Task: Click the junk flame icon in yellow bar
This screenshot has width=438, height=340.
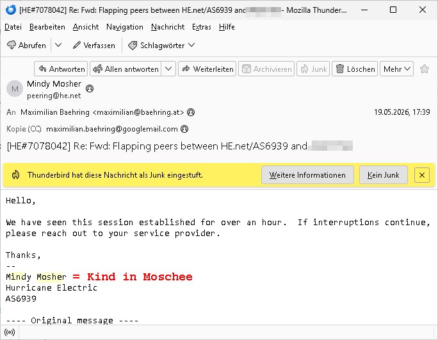Action: coord(15,175)
